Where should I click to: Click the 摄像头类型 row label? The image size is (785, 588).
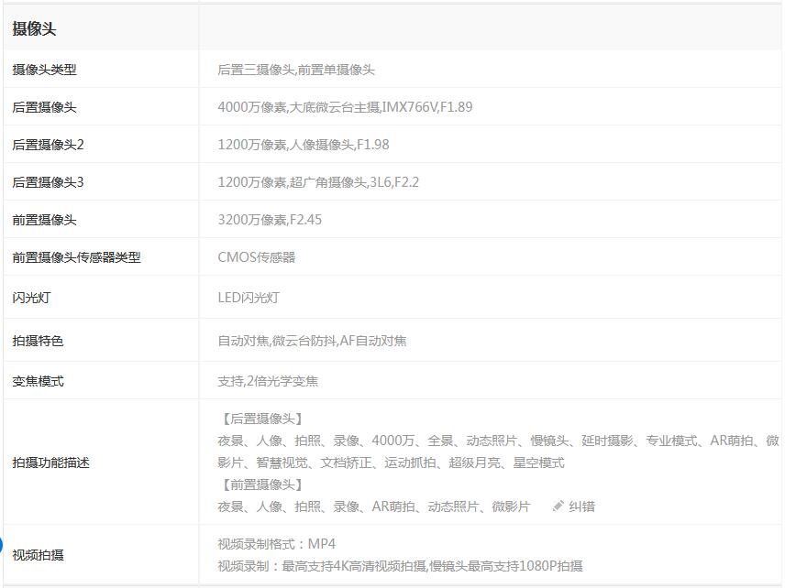[43, 68]
